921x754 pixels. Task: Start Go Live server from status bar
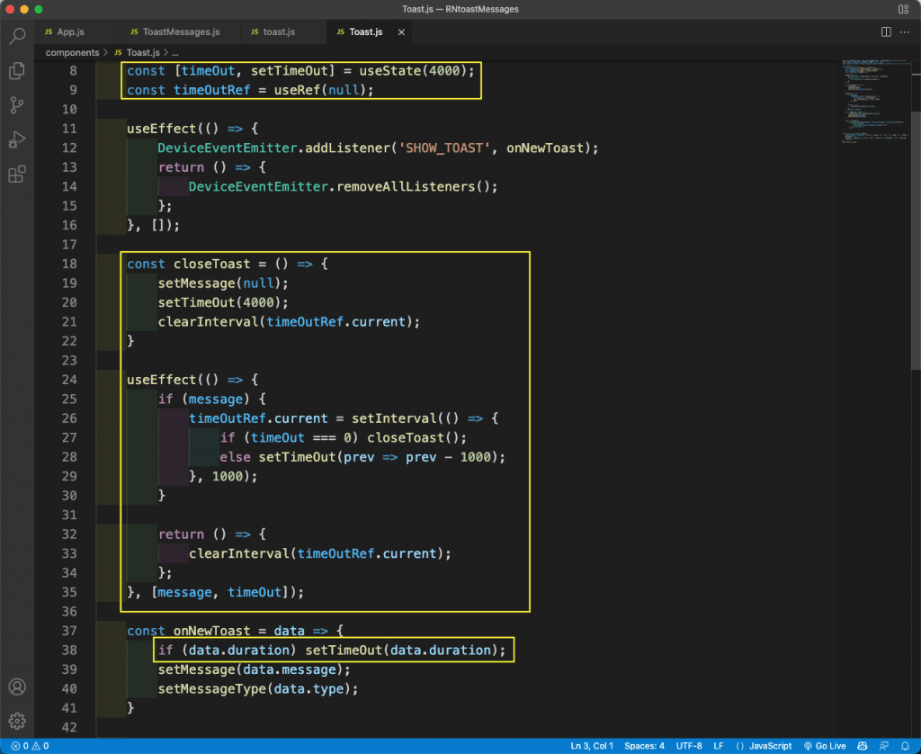[x=829, y=746]
